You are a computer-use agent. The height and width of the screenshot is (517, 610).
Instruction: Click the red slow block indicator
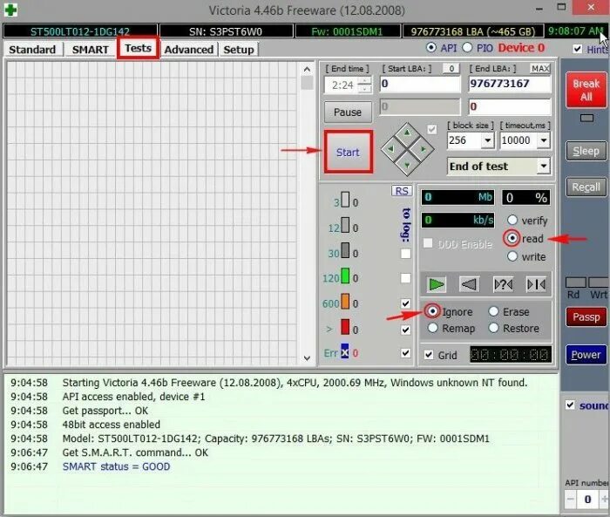(x=345, y=327)
